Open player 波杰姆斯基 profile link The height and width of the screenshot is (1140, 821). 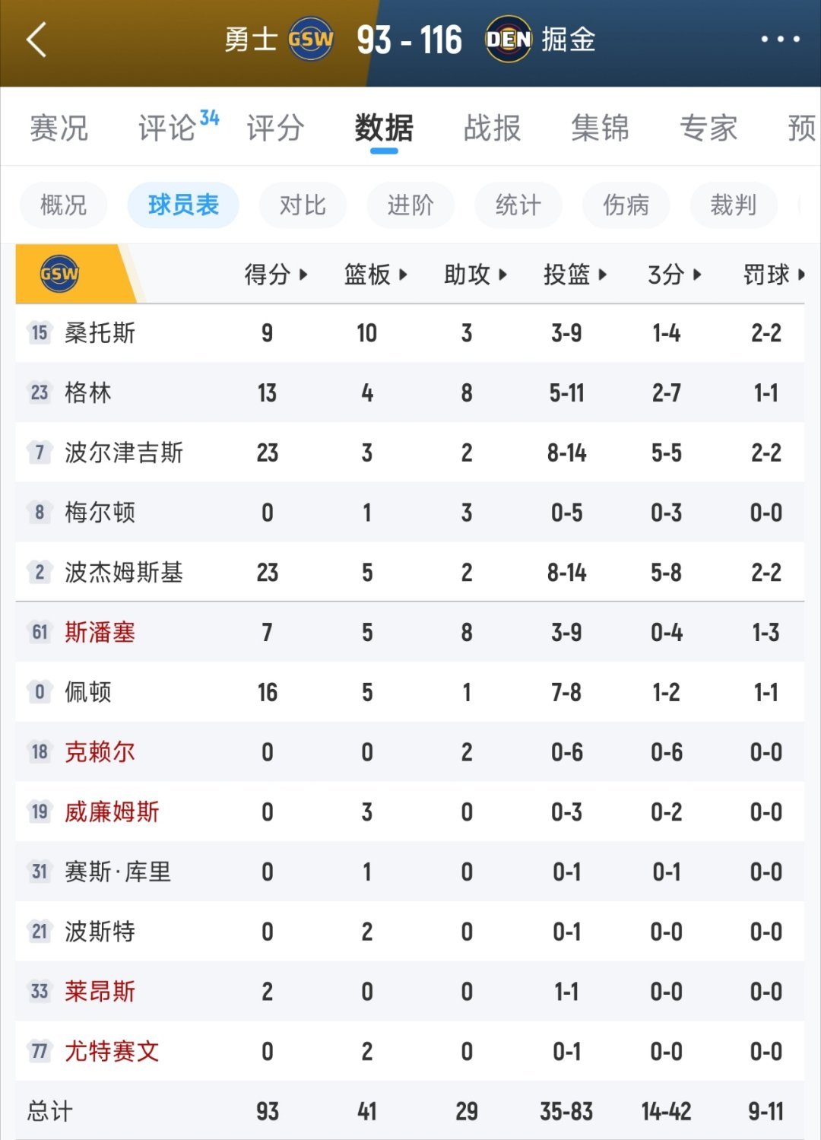pos(124,573)
